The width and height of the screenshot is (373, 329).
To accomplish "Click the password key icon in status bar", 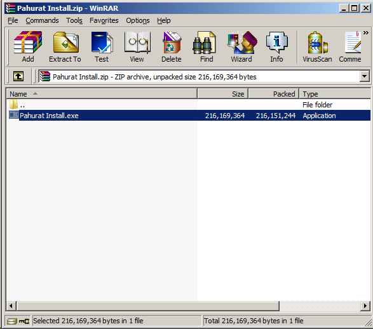I will pos(24,321).
